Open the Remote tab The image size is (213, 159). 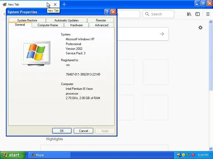click(101, 20)
